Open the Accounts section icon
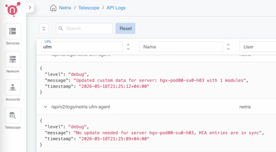The height and width of the screenshot is (152, 276). pos(13,87)
